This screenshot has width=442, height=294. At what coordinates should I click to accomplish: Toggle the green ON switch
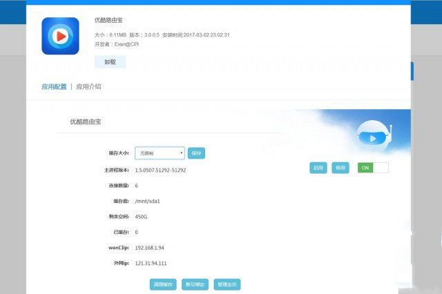click(x=373, y=168)
